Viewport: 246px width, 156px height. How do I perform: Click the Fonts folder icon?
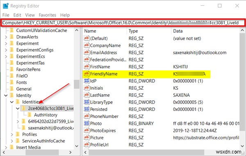point(11,82)
